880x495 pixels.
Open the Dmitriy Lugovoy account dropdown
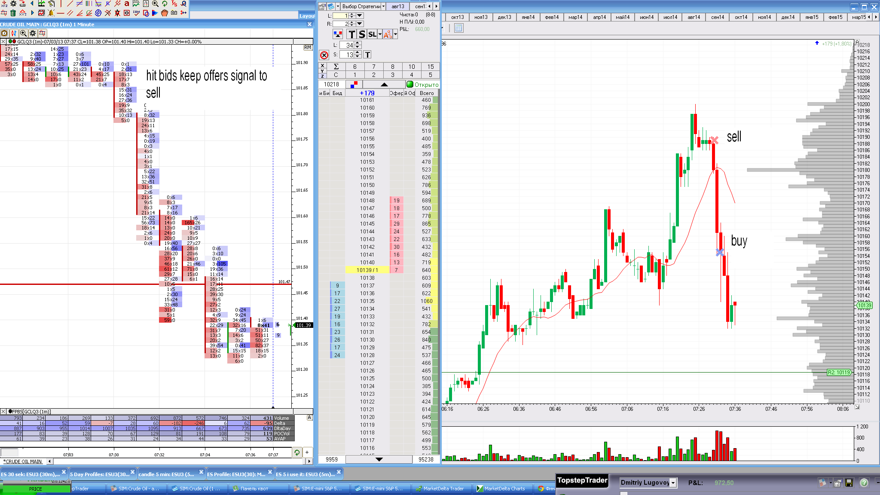point(673,483)
